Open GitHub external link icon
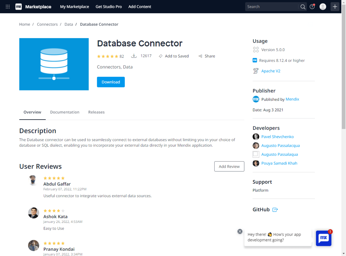Image resolution: width=346 pixels, height=256 pixels. [x=275, y=210]
